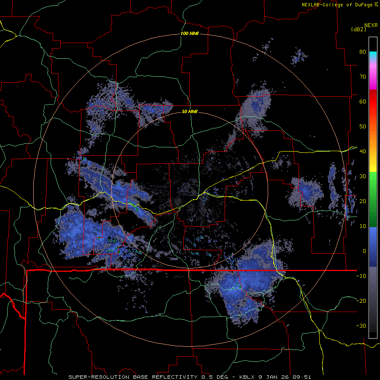This screenshot has width=380, height=380.
Task: Click the 'NEXR' label above the color bar
Action: pyautogui.click(x=371, y=25)
